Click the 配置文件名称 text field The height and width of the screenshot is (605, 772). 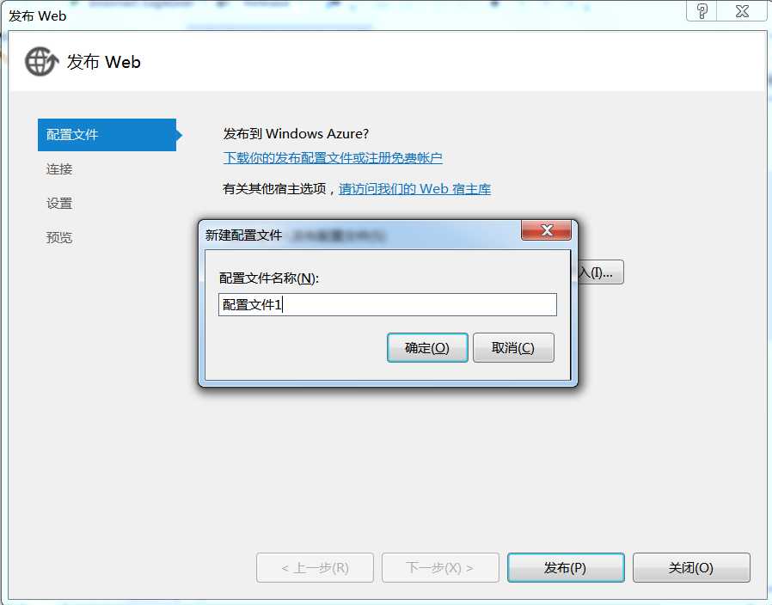pos(388,305)
